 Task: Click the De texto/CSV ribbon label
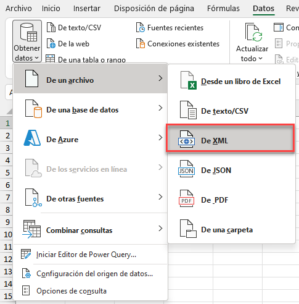click(80, 28)
